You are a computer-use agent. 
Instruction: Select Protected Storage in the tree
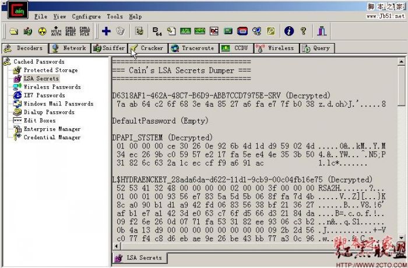(50, 70)
